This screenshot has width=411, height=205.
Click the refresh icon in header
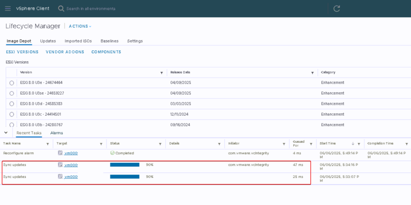pyautogui.click(x=337, y=8)
